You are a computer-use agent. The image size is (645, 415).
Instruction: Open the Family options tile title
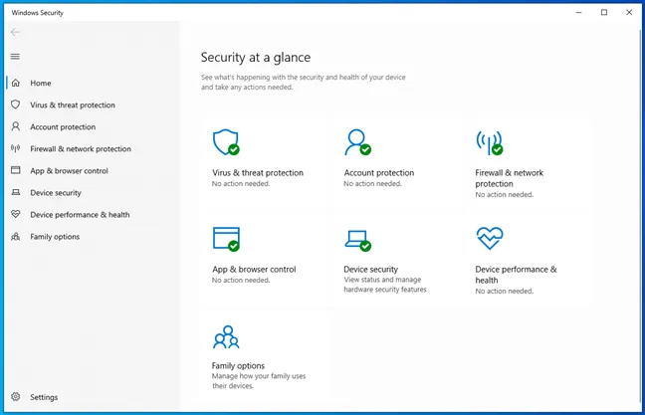point(238,365)
